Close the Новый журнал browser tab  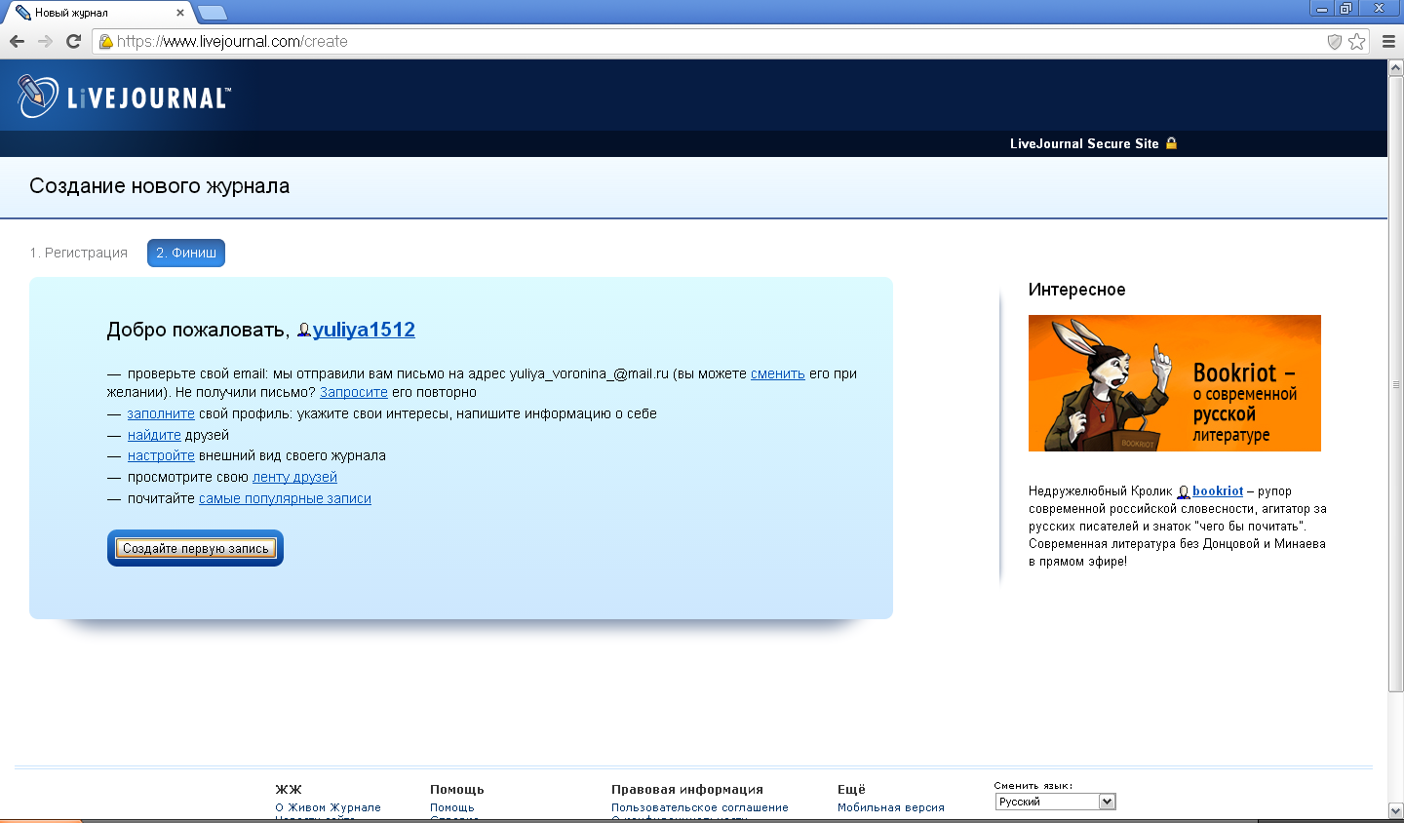tap(180, 13)
